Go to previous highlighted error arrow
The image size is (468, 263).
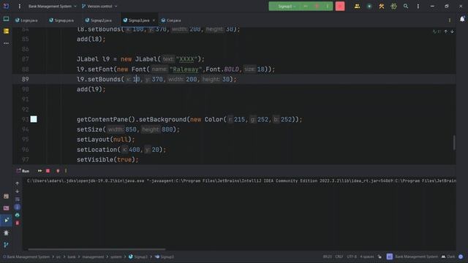pos(445,31)
